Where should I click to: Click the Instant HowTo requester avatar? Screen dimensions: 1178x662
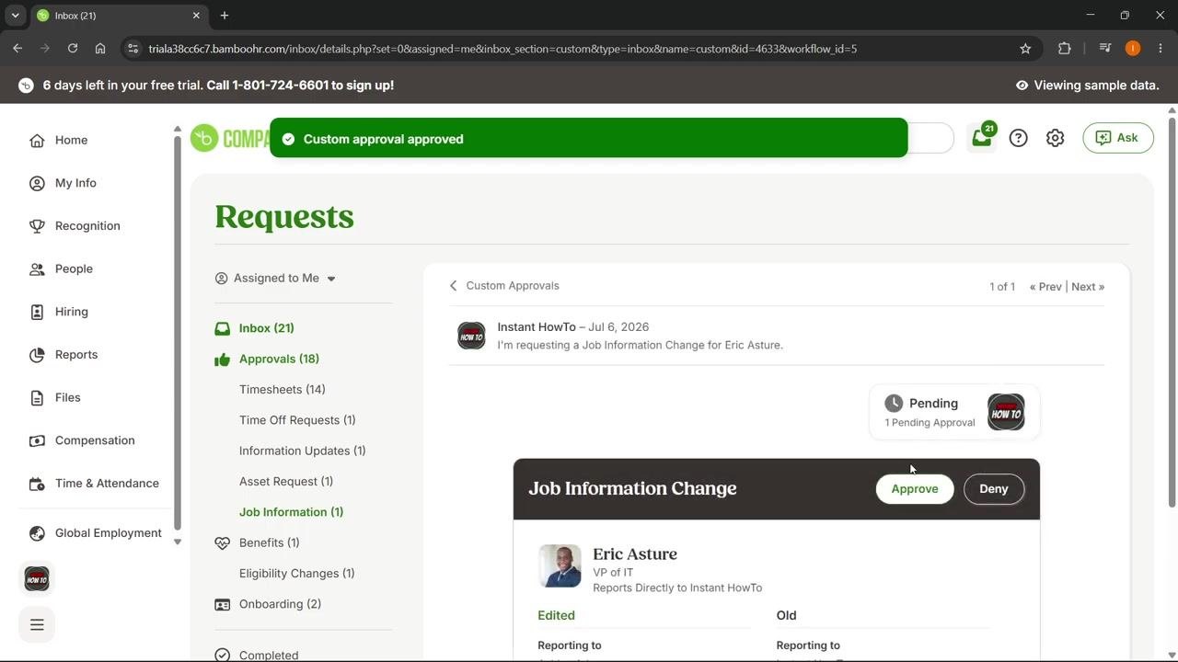(x=471, y=336)
